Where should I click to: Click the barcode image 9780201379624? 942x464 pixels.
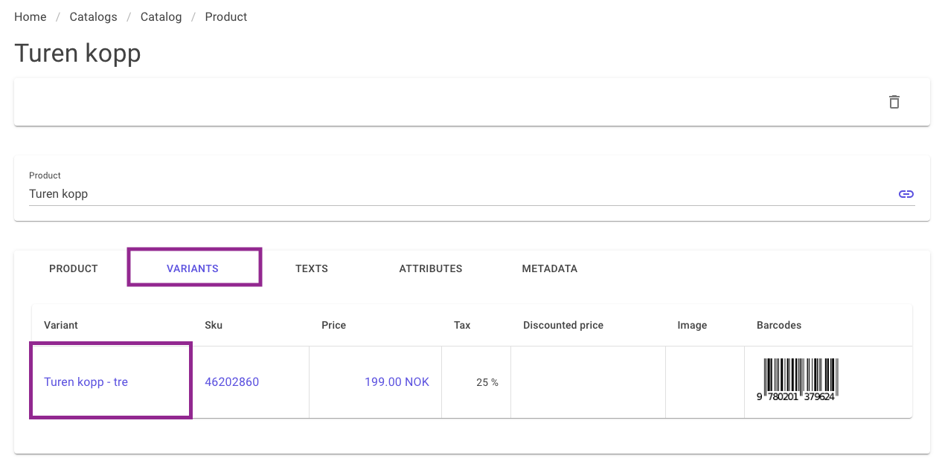coord(798,380)
